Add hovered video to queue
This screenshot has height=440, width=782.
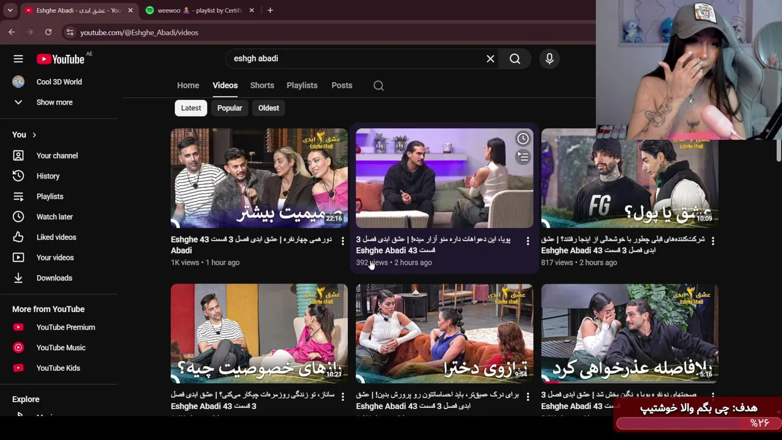click(x=523, y=157)
